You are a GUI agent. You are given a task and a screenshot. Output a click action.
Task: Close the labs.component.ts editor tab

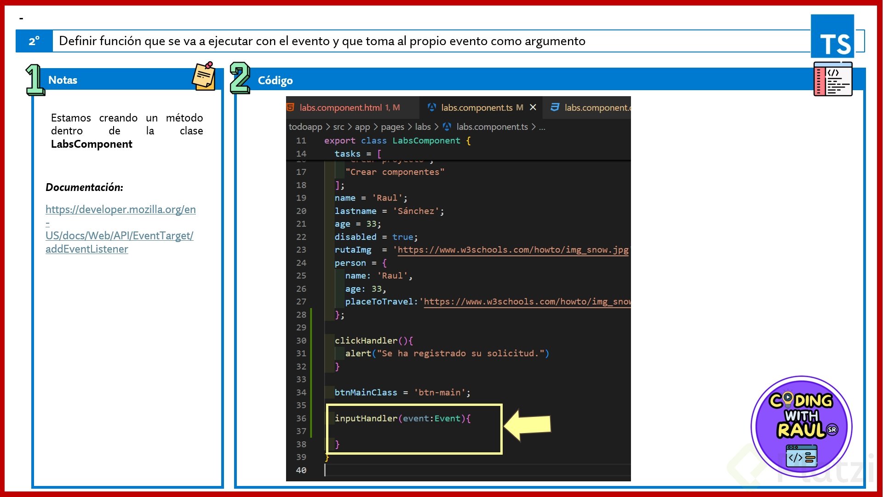point(533,107)
